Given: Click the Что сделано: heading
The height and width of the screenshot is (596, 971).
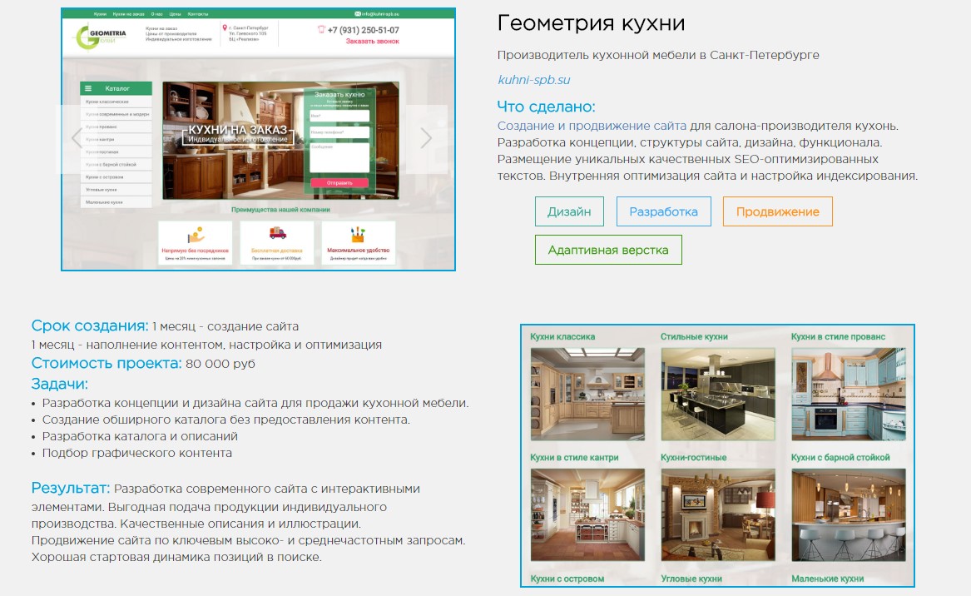Looking at the screenshot, I should [546, 107].
